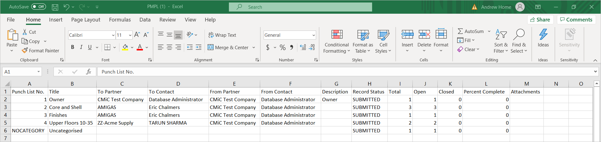Click the Comments button
Screen dimensions: 601x142
pyautogui.click(x=576, y=20)
